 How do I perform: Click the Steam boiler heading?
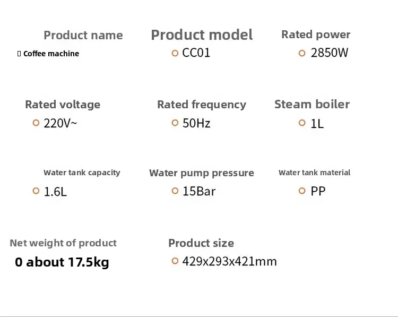(x=312, y=104)
